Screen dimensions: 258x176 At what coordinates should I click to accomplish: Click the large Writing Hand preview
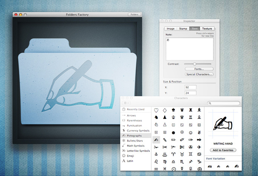(x=223, y=123)
